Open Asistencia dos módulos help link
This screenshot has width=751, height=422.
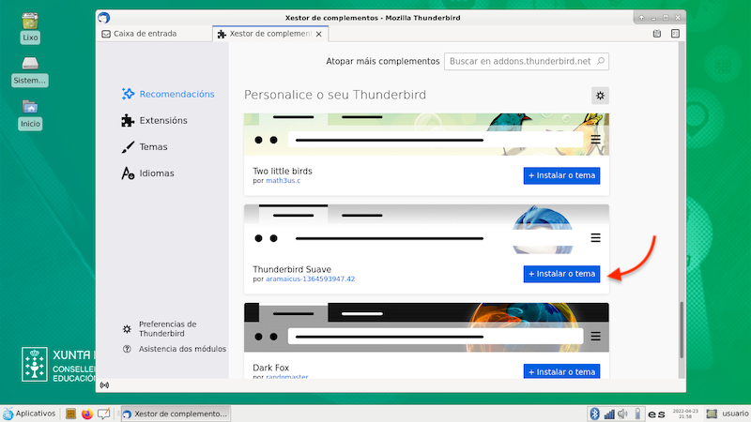(x=175, y=349)
